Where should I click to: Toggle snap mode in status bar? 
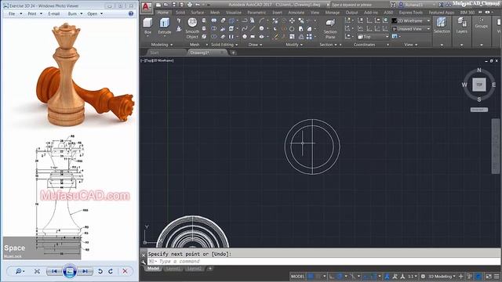click(x=318, y=277)
